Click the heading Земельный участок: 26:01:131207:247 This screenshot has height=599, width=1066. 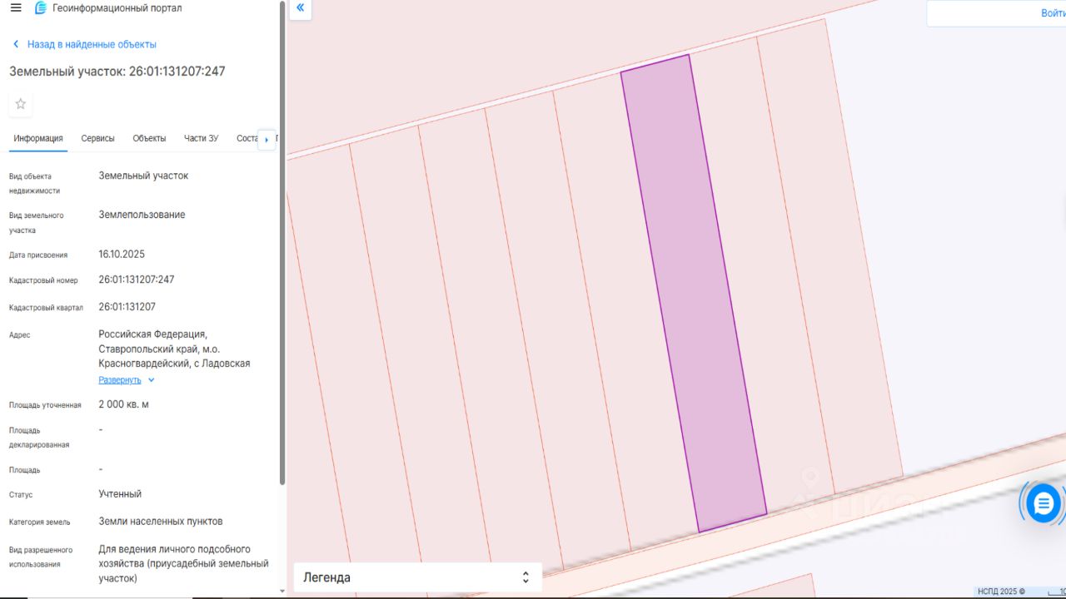coord(117,72)
